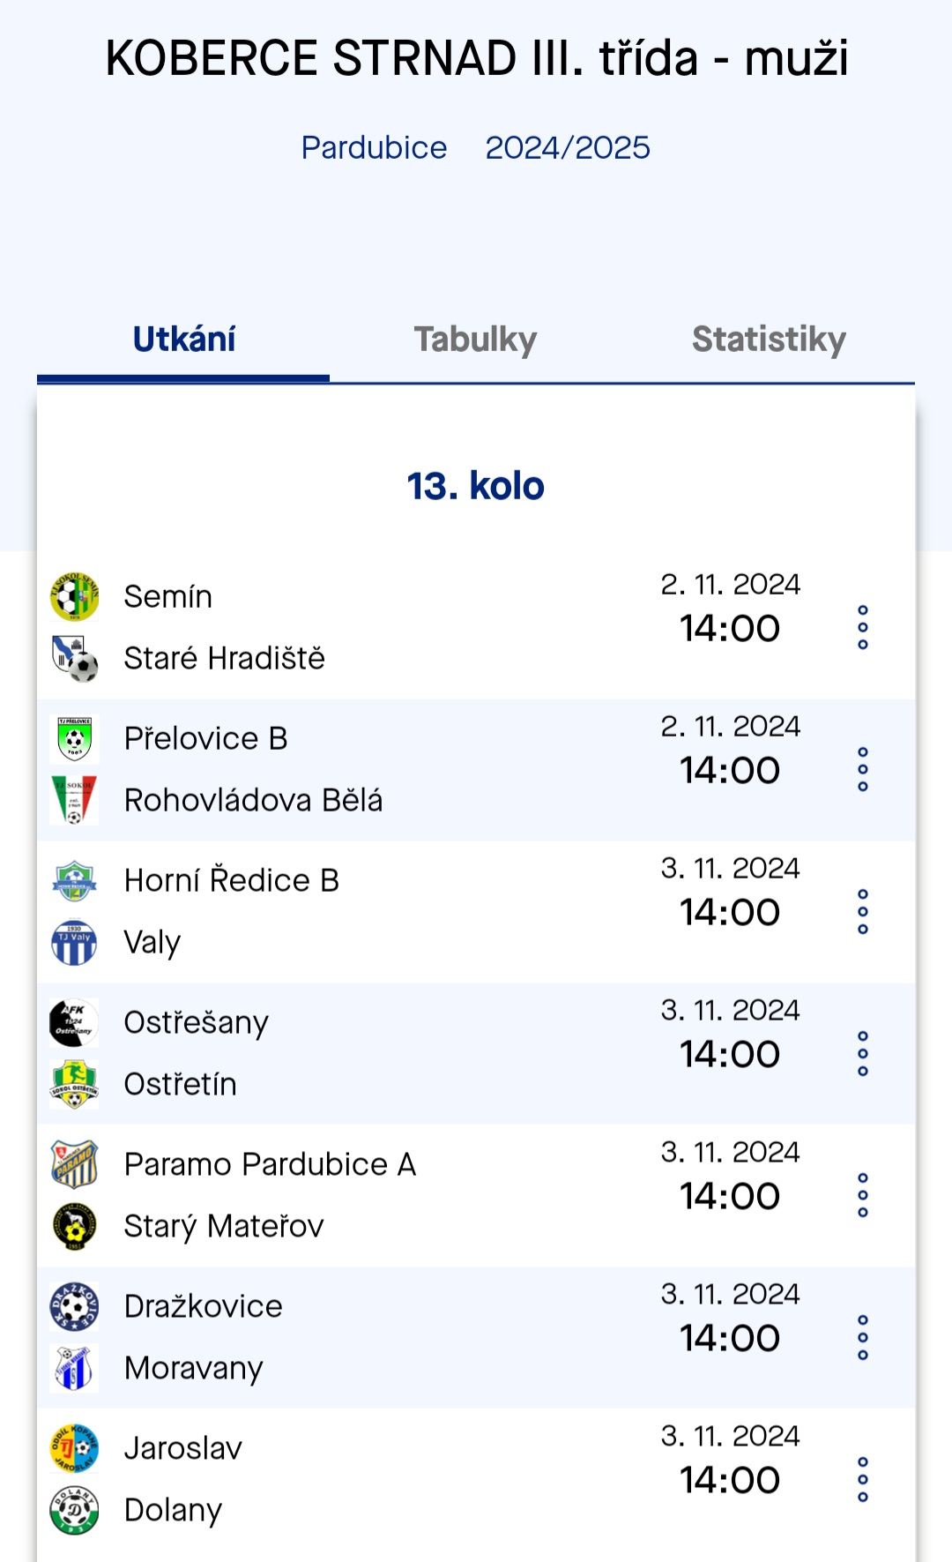Tap the Dražkovice club emblem
This screenshot has width=952, height=1562.
click(74, 1307)
